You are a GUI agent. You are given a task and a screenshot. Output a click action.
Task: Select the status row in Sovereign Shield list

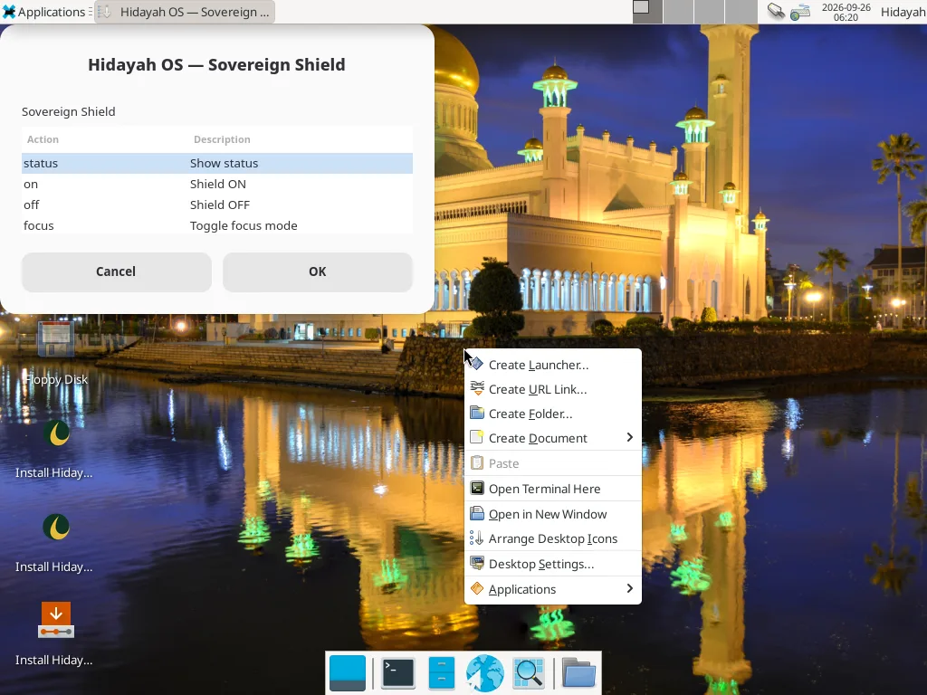coord(217,163)
